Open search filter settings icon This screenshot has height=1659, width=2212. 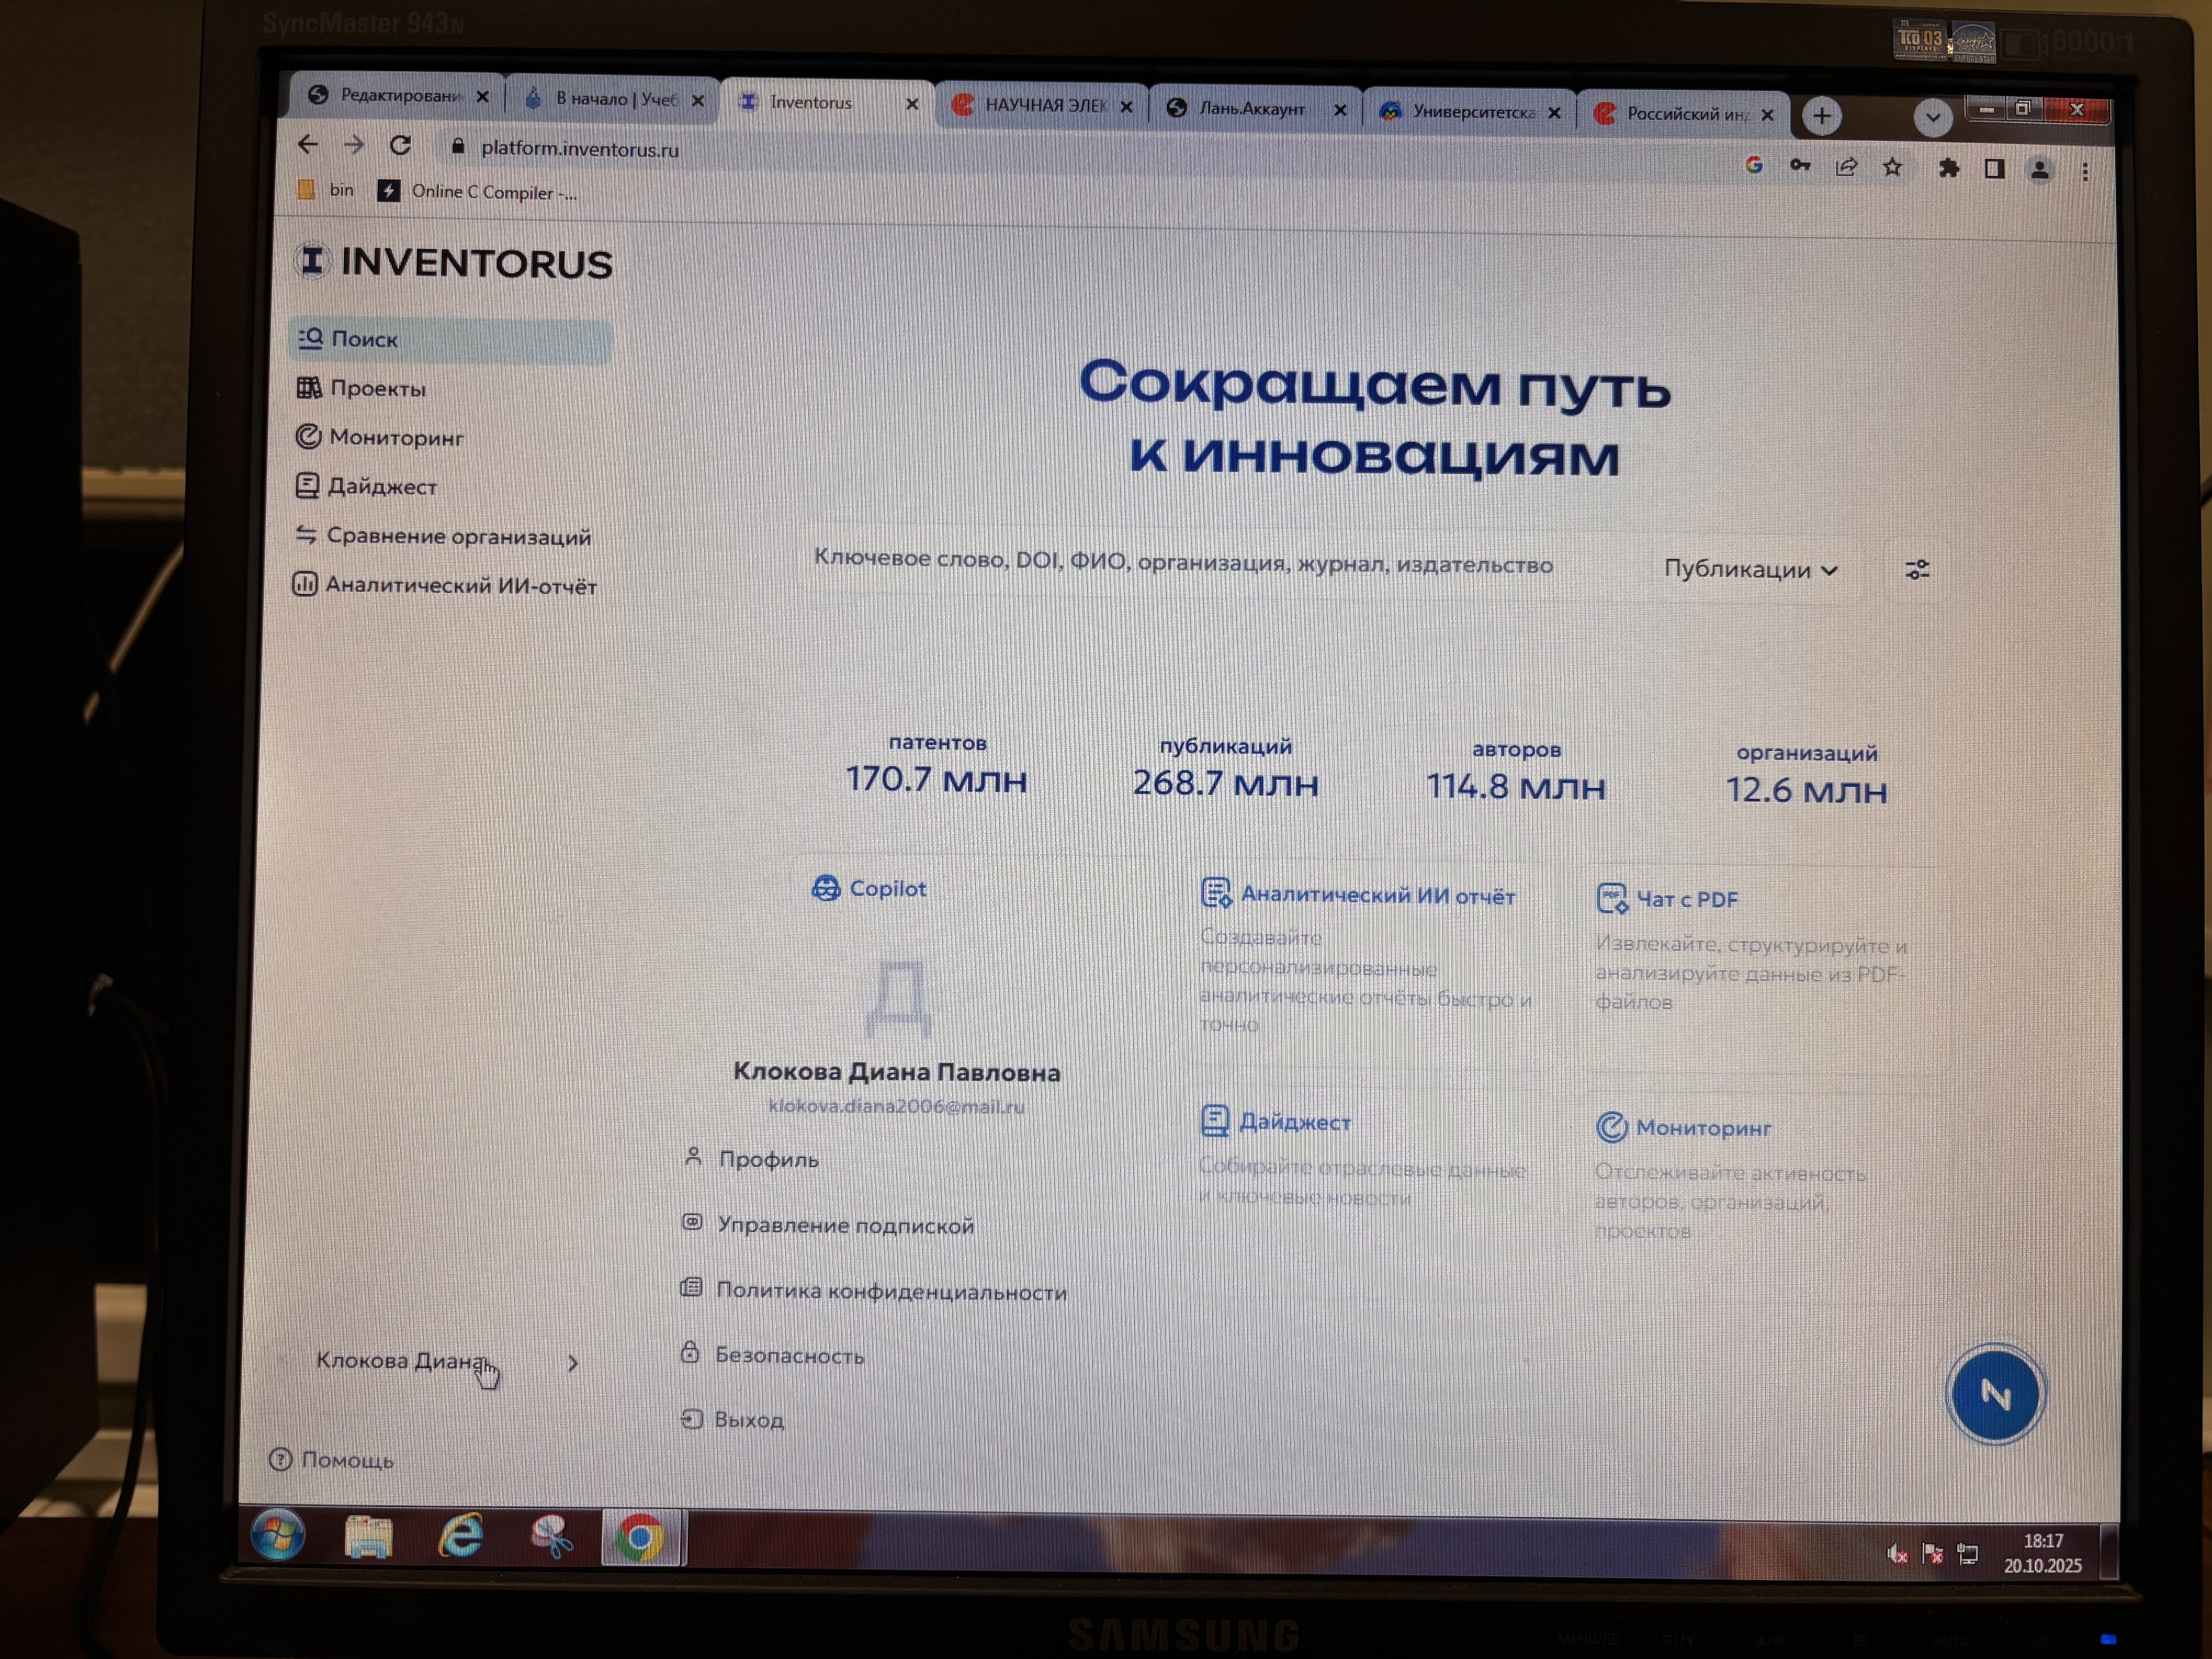1916,570
